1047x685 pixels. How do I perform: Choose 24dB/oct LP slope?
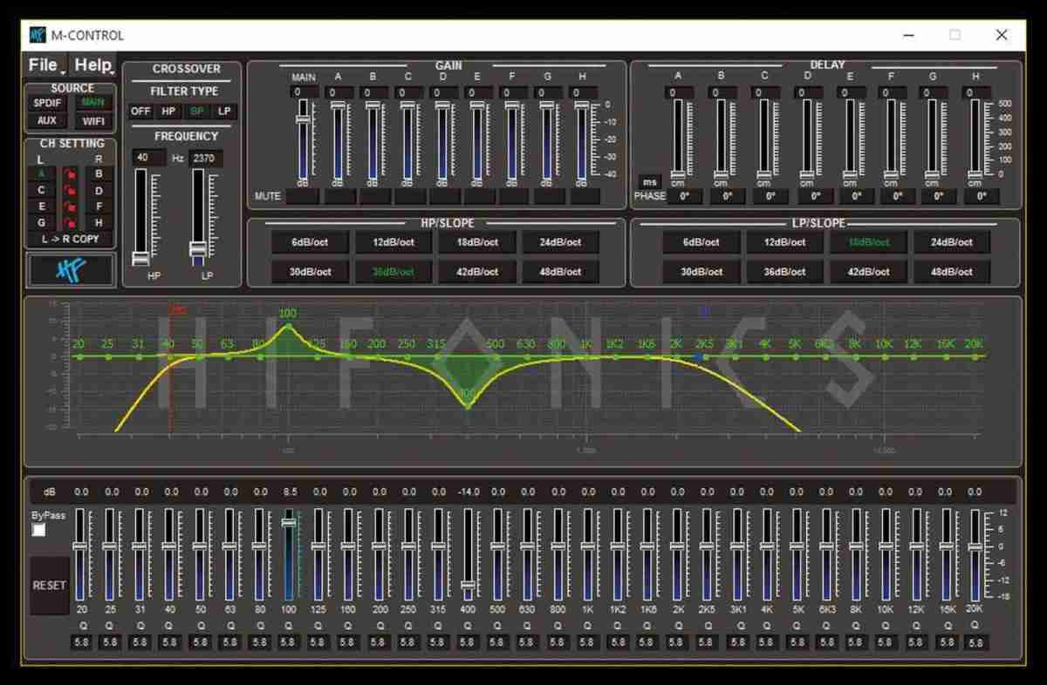pos(952,242)
